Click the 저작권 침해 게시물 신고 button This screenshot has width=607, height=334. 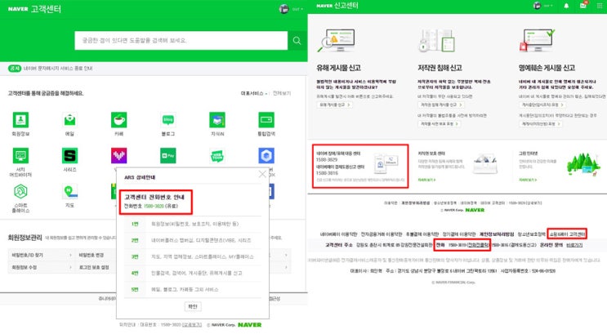[x=441, y=105]
